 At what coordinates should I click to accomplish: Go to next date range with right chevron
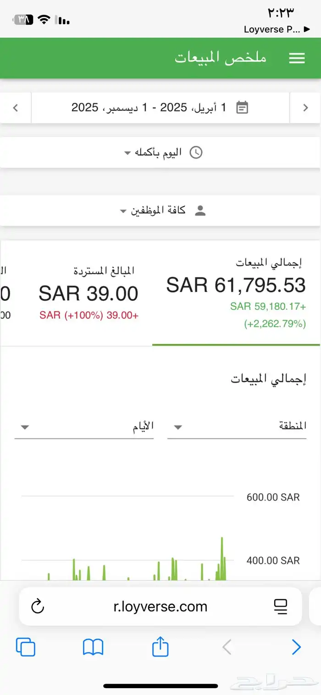click(305, 107)
